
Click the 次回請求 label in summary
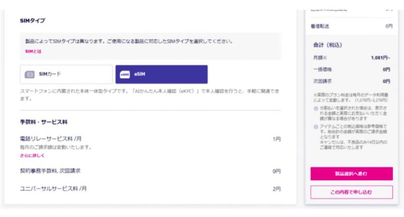pos(322,81)
